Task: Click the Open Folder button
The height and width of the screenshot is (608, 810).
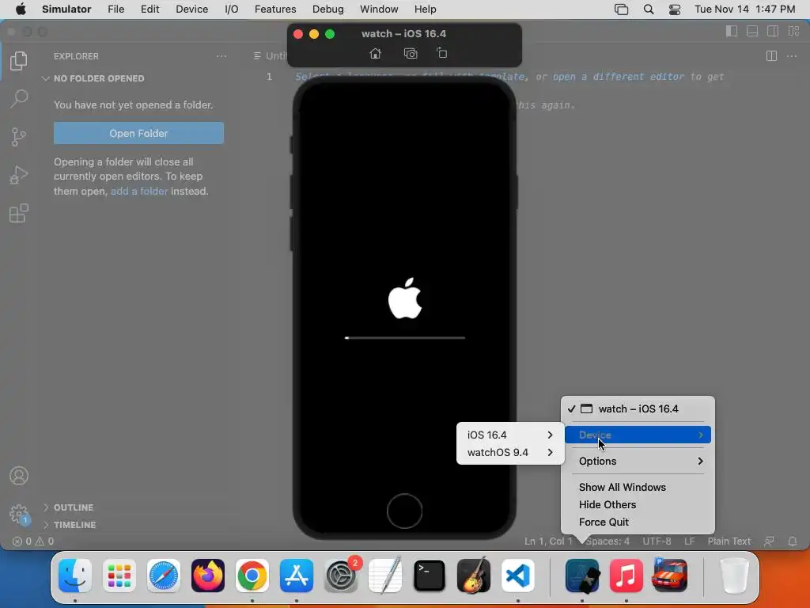Action: point(138,133)
